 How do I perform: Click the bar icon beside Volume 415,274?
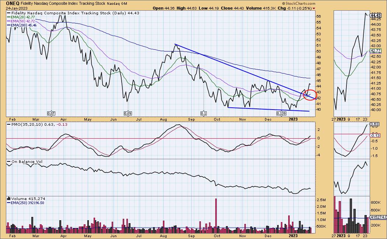click(x=8, y=199)
